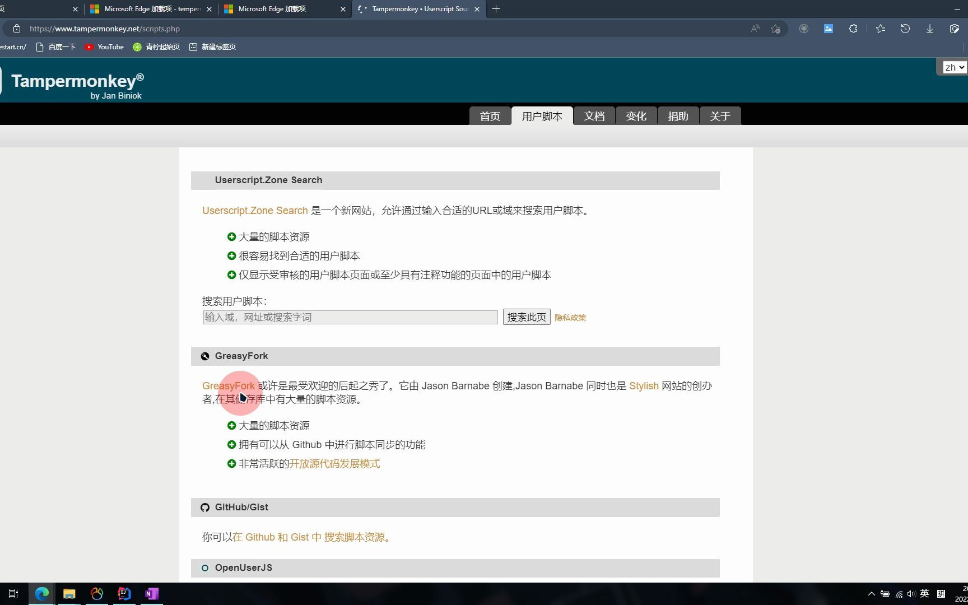This screenshot has width=968, height=605.
Task: Open the zh language dropdown
Action: point(955,67)
